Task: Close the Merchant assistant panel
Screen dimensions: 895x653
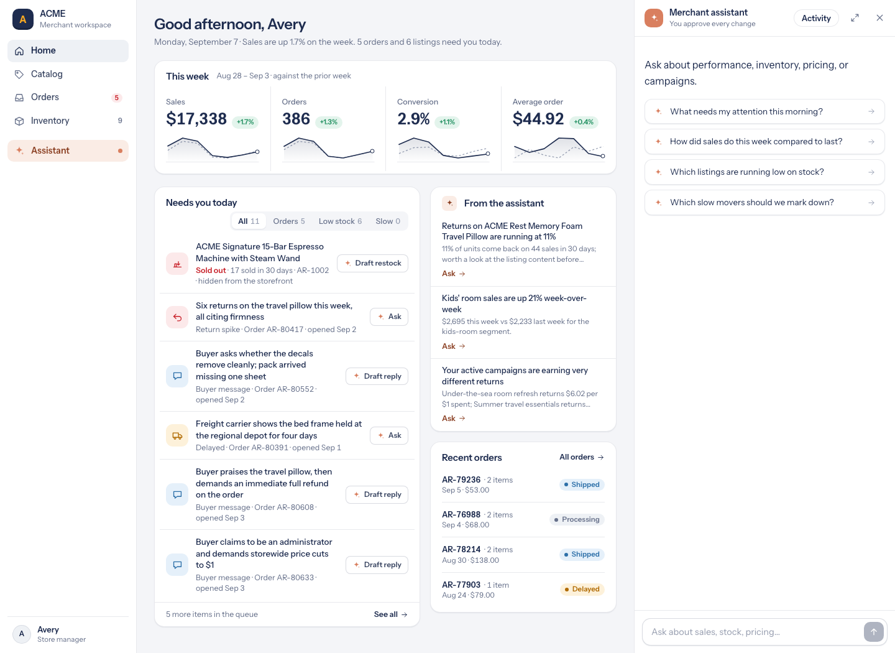Action: tap(879, 18)
